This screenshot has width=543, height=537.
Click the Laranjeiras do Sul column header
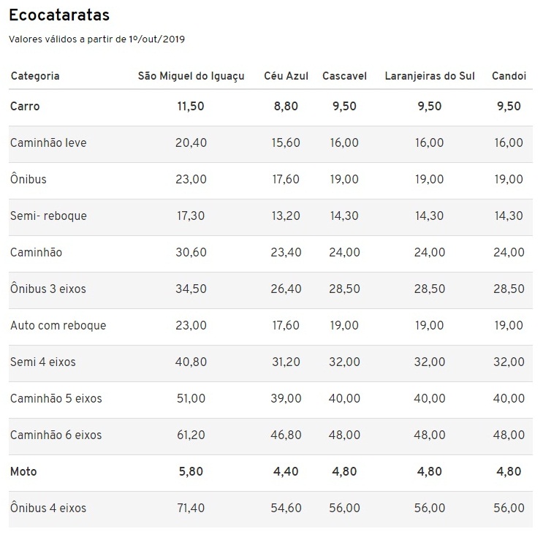(x=430, y=76)
